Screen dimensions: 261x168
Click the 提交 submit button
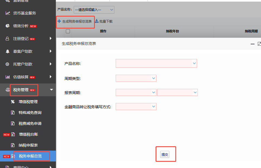click(x=165, y=154)
